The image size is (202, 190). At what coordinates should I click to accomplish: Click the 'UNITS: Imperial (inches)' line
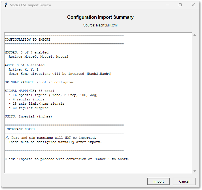coord(28,116)
